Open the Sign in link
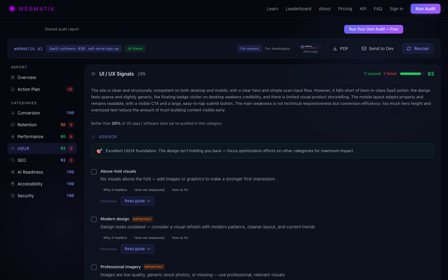Image resolution: width=448 pixels, height=280 pixels. (x=396, y=9)
